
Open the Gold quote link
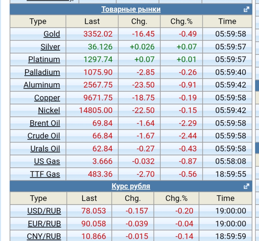[x=52, y=34]
